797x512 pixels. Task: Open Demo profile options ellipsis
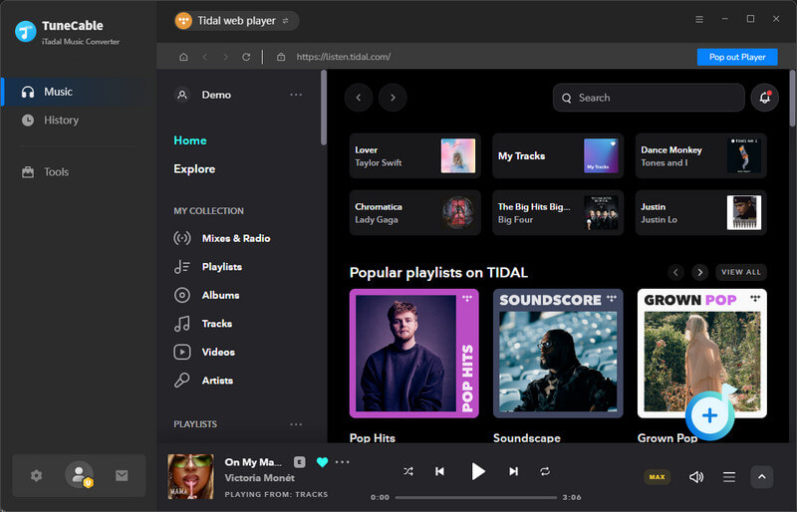point(296,95)
